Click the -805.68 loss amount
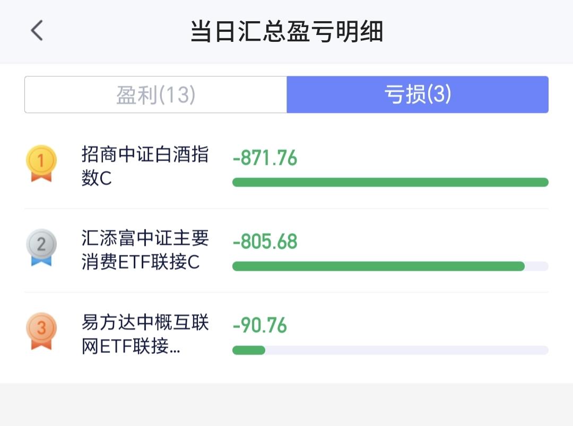The width and height of the screenshot is (573, 426). (265, 242)
